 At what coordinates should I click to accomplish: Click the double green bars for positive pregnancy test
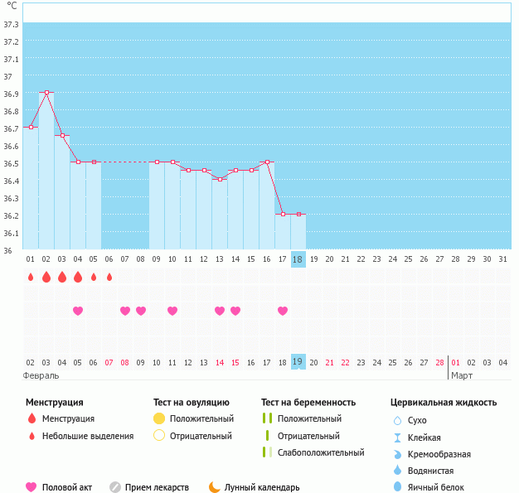(268, 418)
